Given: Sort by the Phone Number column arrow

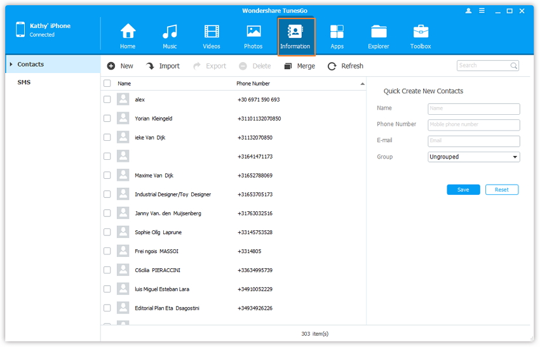Looking at the screenshot, I should point(363,84).
